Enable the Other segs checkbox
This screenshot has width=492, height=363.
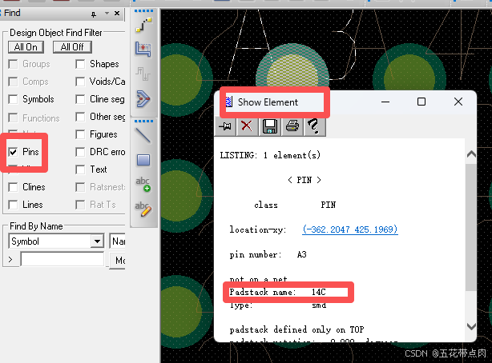pos(80,117)
